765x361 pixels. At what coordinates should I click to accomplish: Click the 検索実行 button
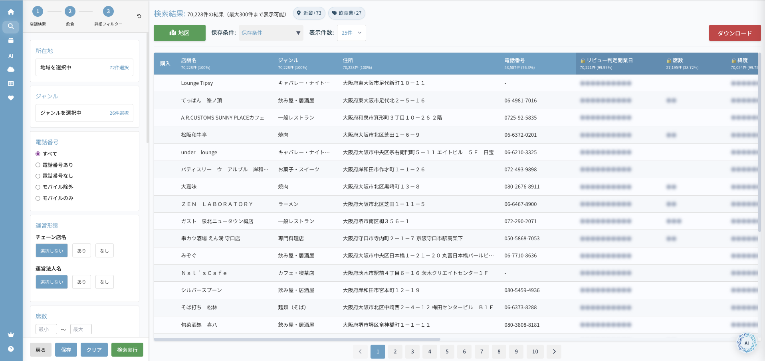(x=127, y=350)
